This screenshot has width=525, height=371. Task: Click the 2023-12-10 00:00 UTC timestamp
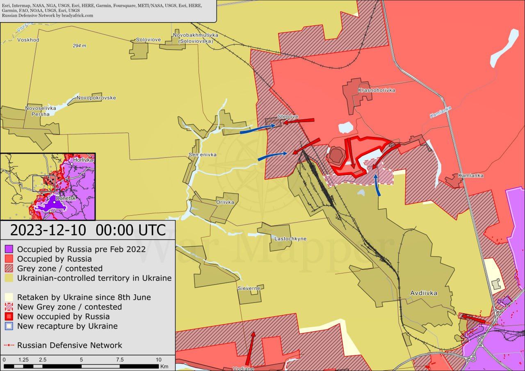click(88, 230)
